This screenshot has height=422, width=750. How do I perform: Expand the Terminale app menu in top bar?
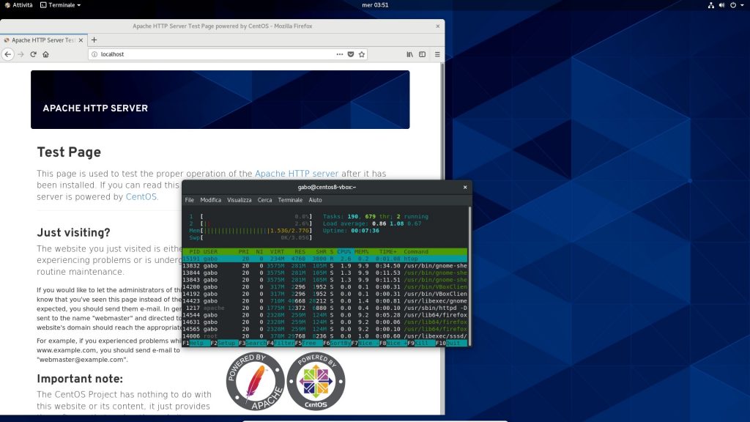[x=60, y=5]
